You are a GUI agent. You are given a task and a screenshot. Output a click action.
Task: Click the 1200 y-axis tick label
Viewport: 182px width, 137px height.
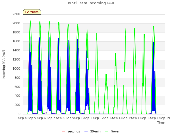16,60
